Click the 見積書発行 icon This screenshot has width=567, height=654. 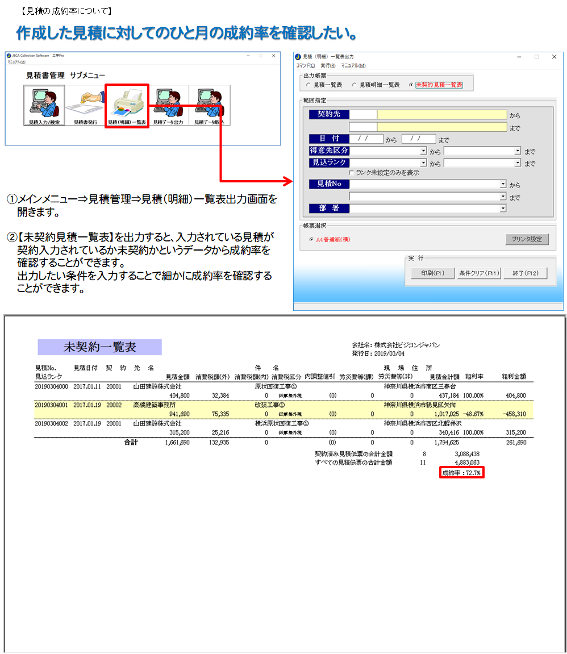pos(85,106)
